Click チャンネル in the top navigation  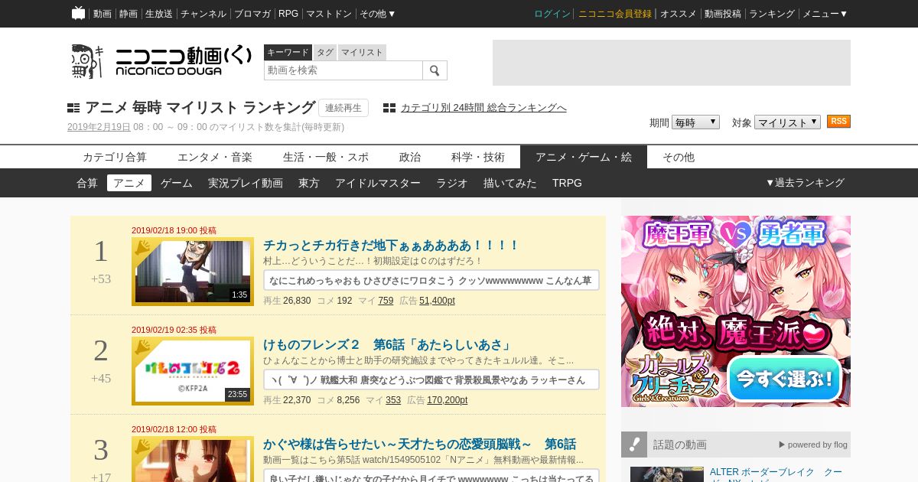click(x=203, y=14)
